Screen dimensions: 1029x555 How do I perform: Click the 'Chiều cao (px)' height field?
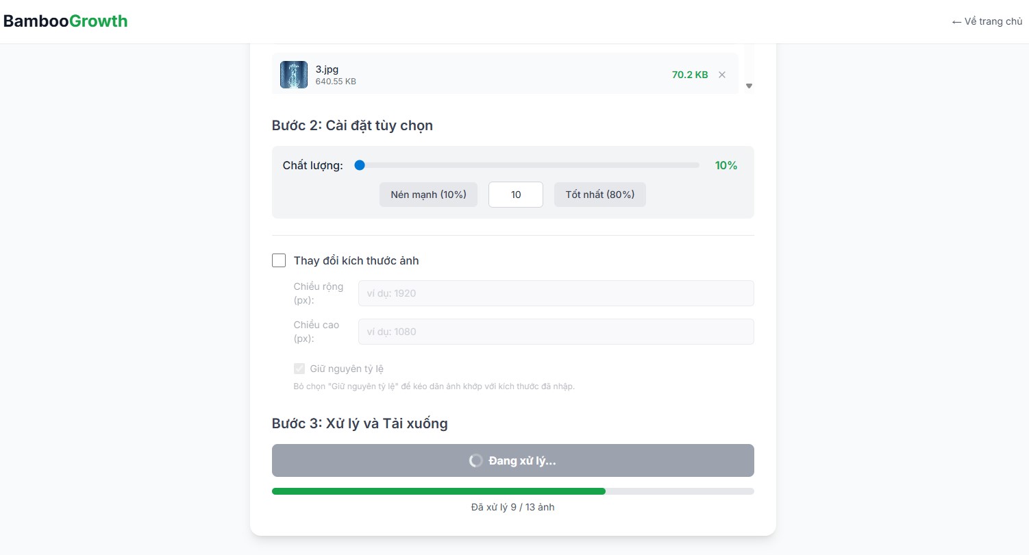point(556,332)
